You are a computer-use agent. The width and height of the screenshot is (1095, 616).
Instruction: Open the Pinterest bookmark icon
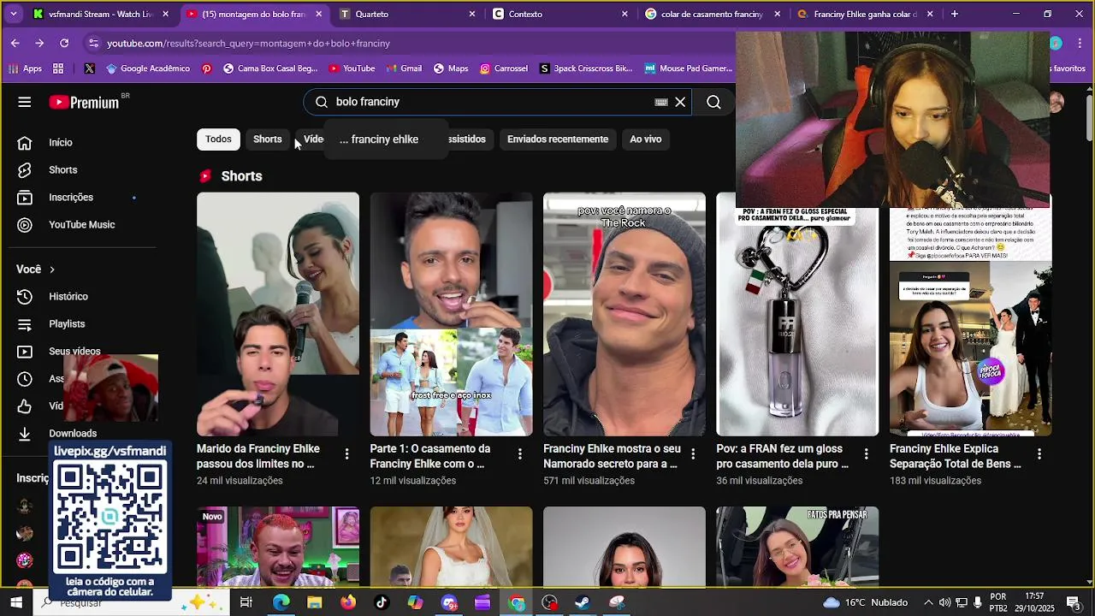pos(206,68)
